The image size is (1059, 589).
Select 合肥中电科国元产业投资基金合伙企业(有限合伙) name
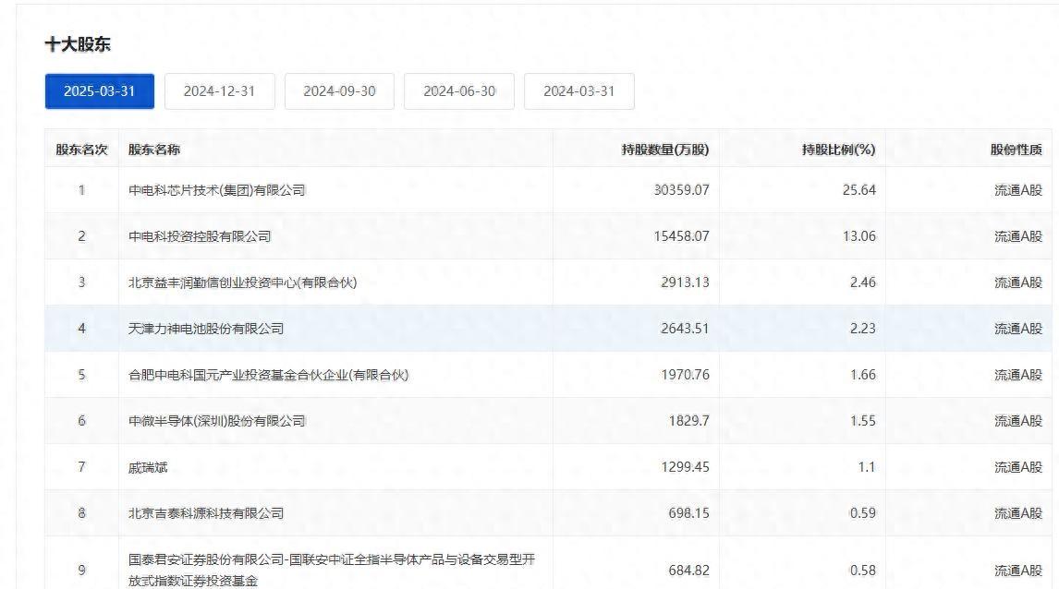pyautogui.click(x=268, y=375)
